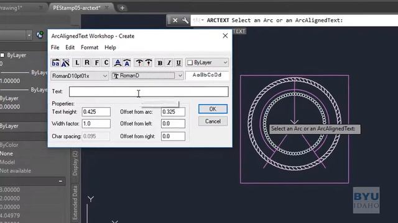Click into the Text input field
This screenshot has height=223, width=398.
149,92
